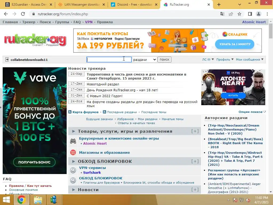Open the Google Translate page icon
Screen dimensions: 273x205
(222, 14)
